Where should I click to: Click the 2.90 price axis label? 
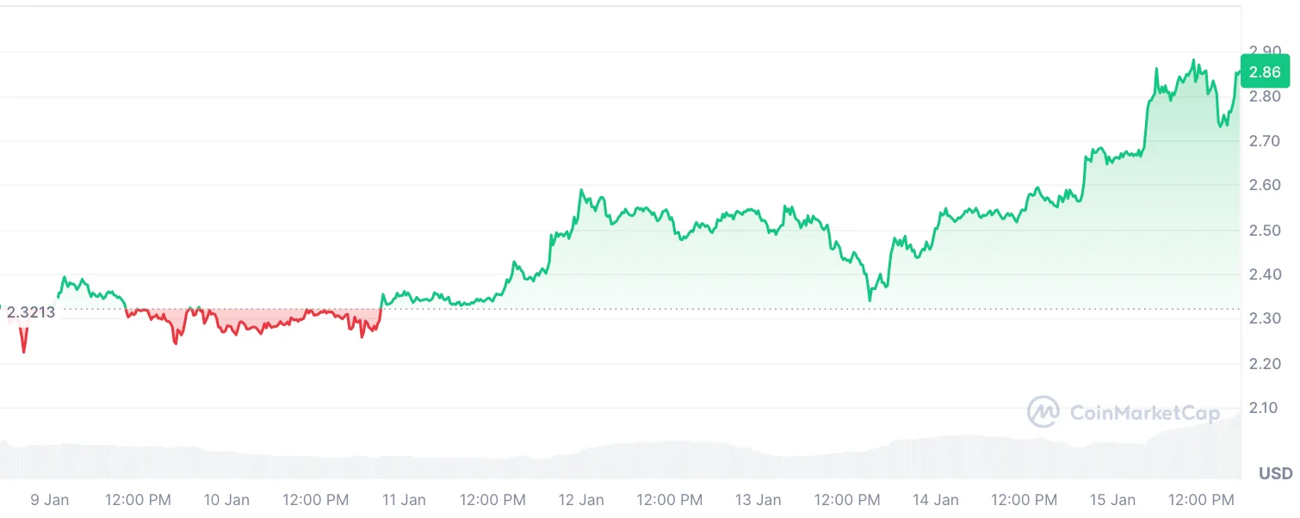pos(1265,50)
